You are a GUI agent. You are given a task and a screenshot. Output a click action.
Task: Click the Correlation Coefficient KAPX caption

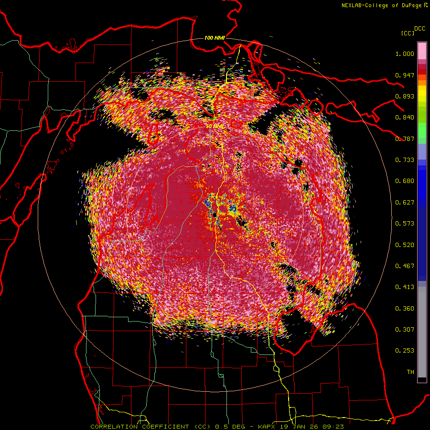tap(217, 427)
